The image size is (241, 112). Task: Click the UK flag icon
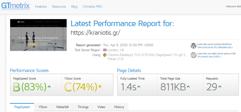click(x=105, y=50)
